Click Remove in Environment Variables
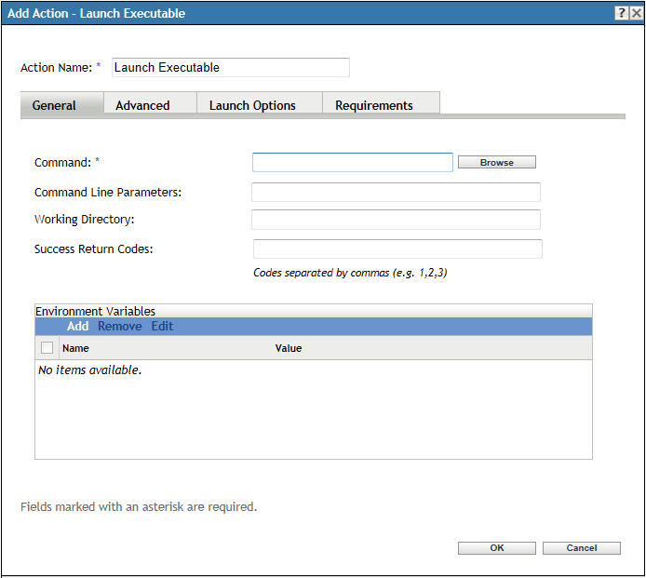Viewport: 646px width, 578px height. [120, 327]
